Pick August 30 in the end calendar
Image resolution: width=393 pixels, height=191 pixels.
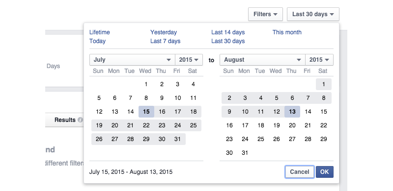pyautogui.click(x=229, y=152)
